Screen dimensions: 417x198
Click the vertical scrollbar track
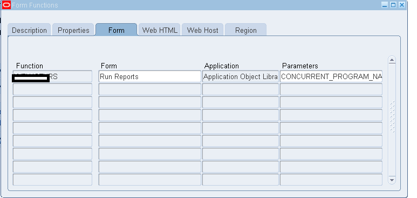392,120
